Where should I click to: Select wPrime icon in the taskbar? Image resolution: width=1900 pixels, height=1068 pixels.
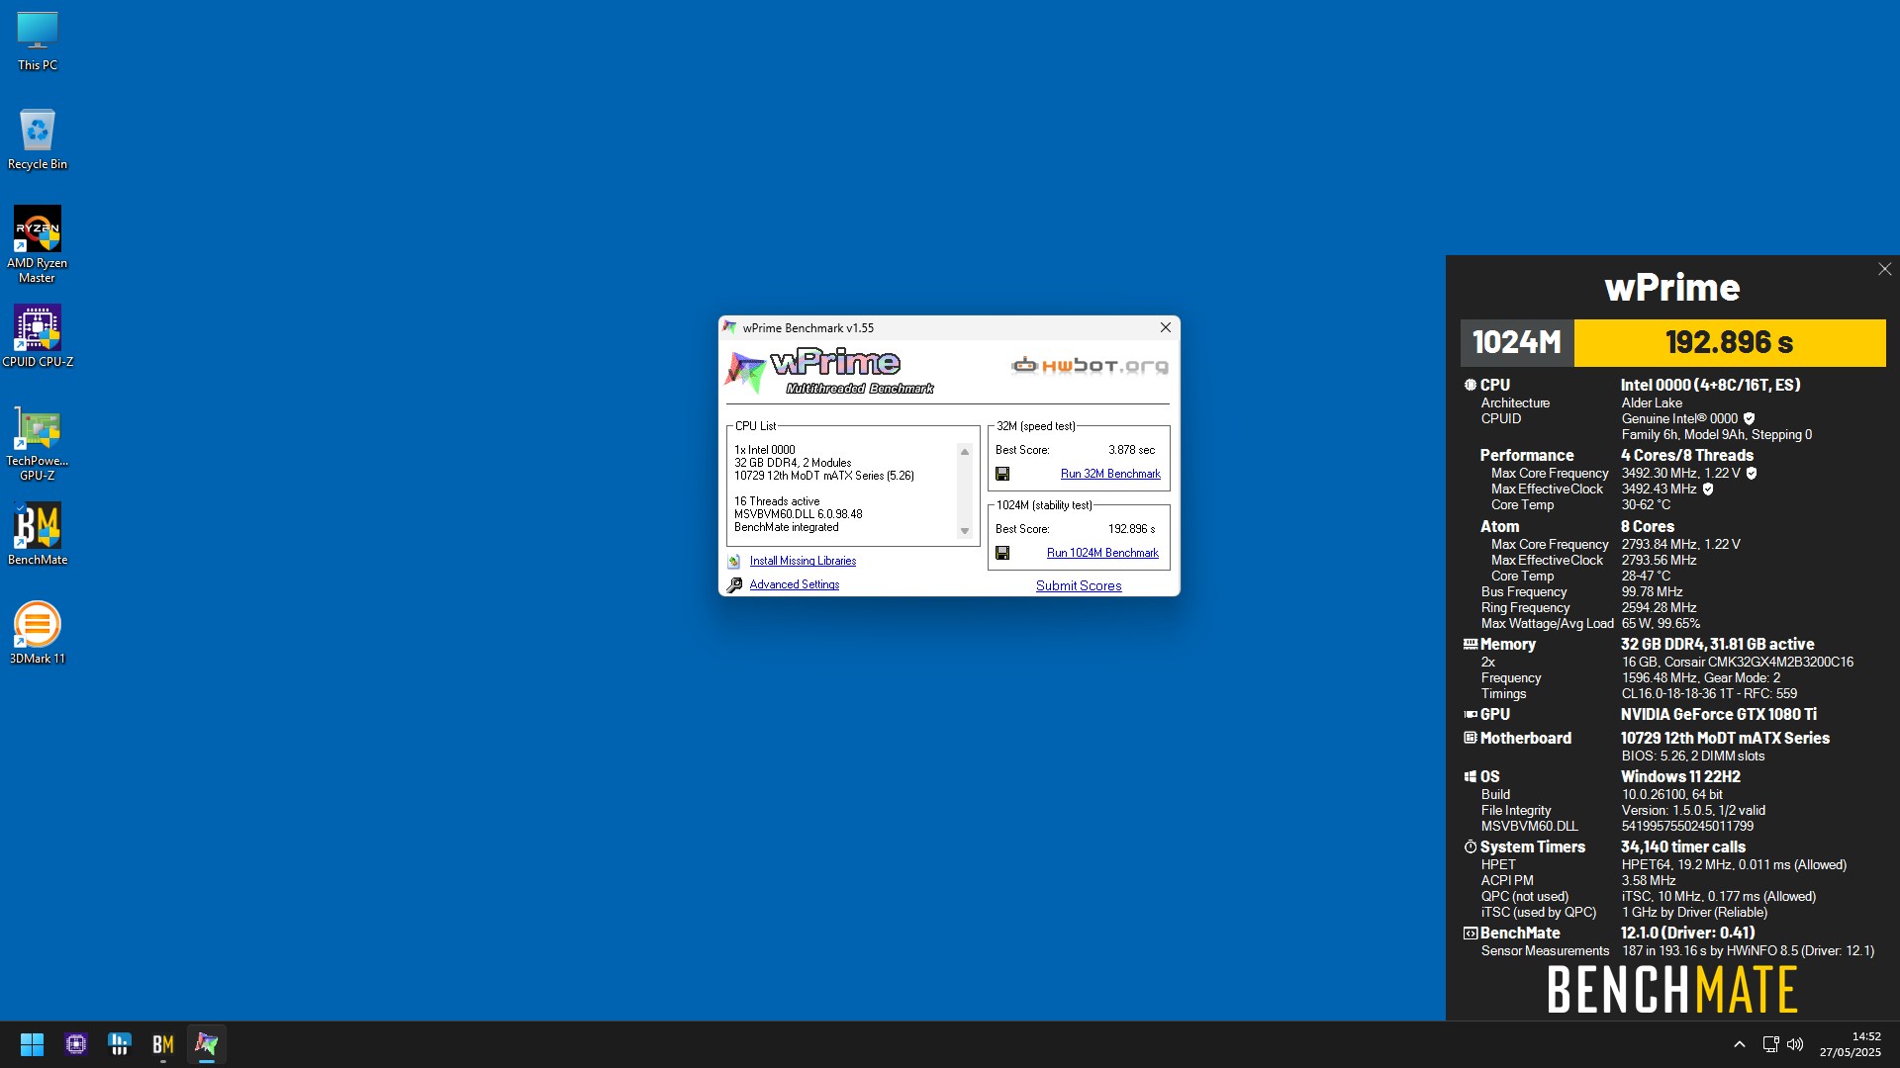click(x=207, y=1044)
